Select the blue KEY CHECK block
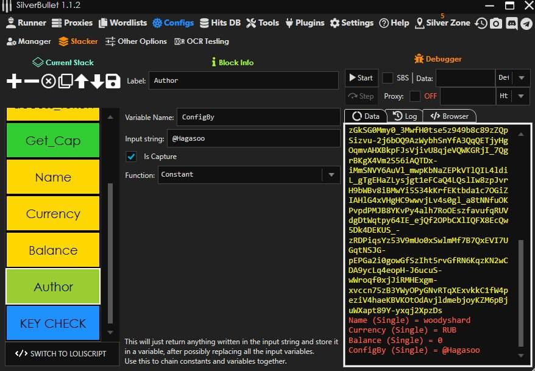The height and width of the screenshot is (371, 535). pos(53,323)
